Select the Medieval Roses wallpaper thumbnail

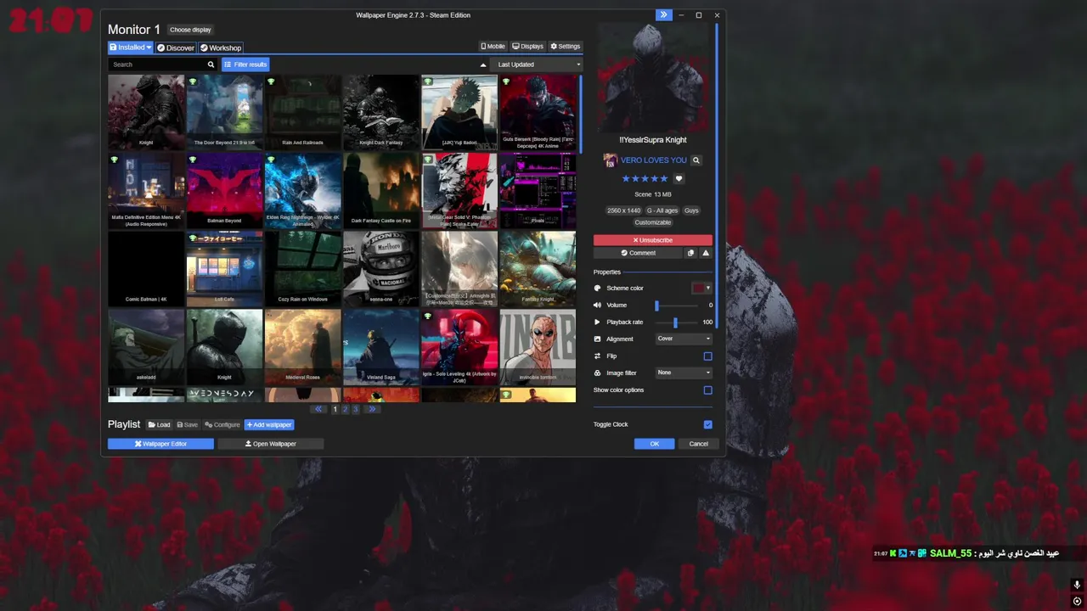coord(303,347)
